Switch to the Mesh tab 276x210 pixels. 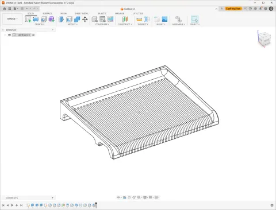(x=63, y=13)
